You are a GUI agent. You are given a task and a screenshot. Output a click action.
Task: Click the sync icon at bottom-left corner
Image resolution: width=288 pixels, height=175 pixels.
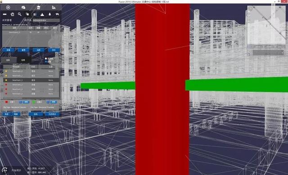click(x=5, y=170)
